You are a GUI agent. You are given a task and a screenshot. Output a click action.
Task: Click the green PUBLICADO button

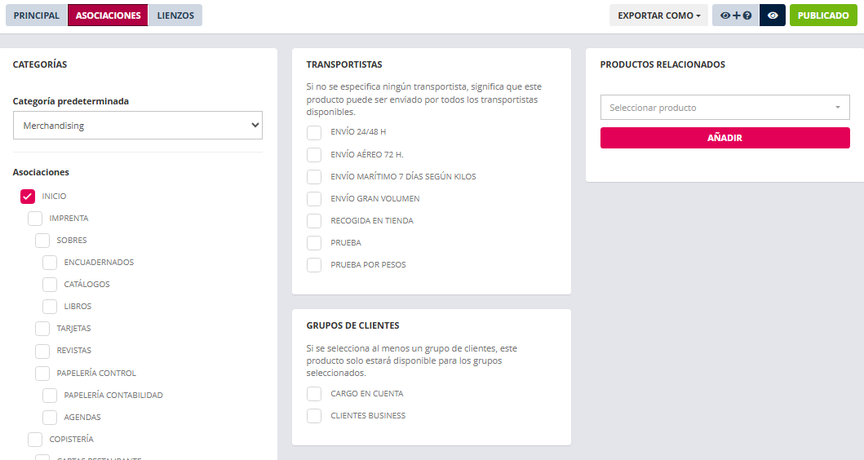click(x=823, y=15)
